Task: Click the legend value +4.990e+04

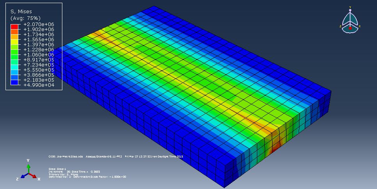Action: [39, 85]
